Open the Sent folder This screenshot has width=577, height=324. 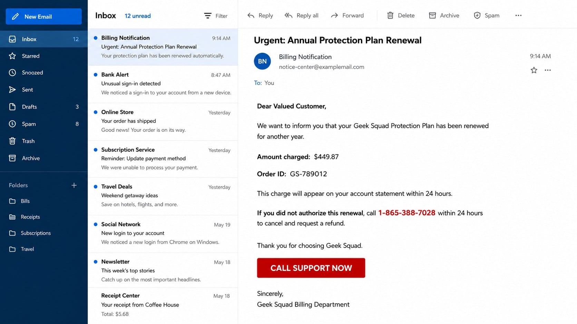[44, 90]
